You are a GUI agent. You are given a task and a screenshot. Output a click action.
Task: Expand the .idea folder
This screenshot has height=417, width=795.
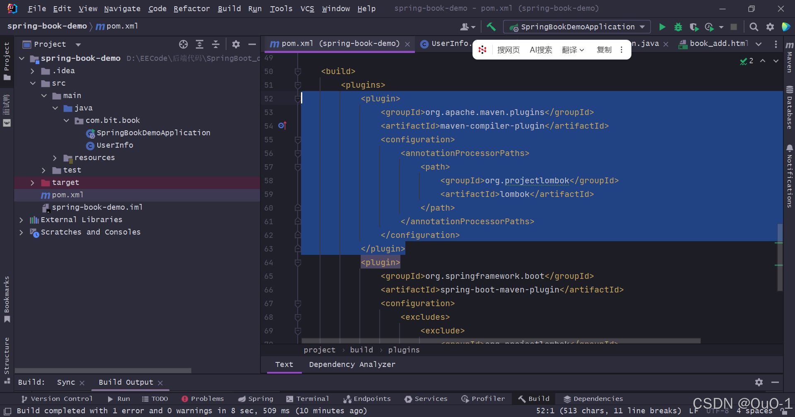coord(32,71)
